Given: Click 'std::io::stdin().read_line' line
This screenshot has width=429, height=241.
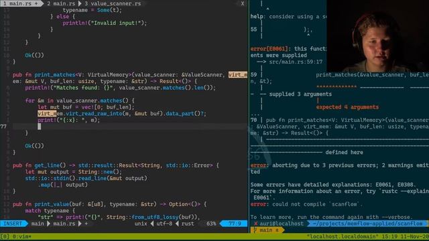Looking at the screenshot, I should pyautogui.click(x=86, y=178).
